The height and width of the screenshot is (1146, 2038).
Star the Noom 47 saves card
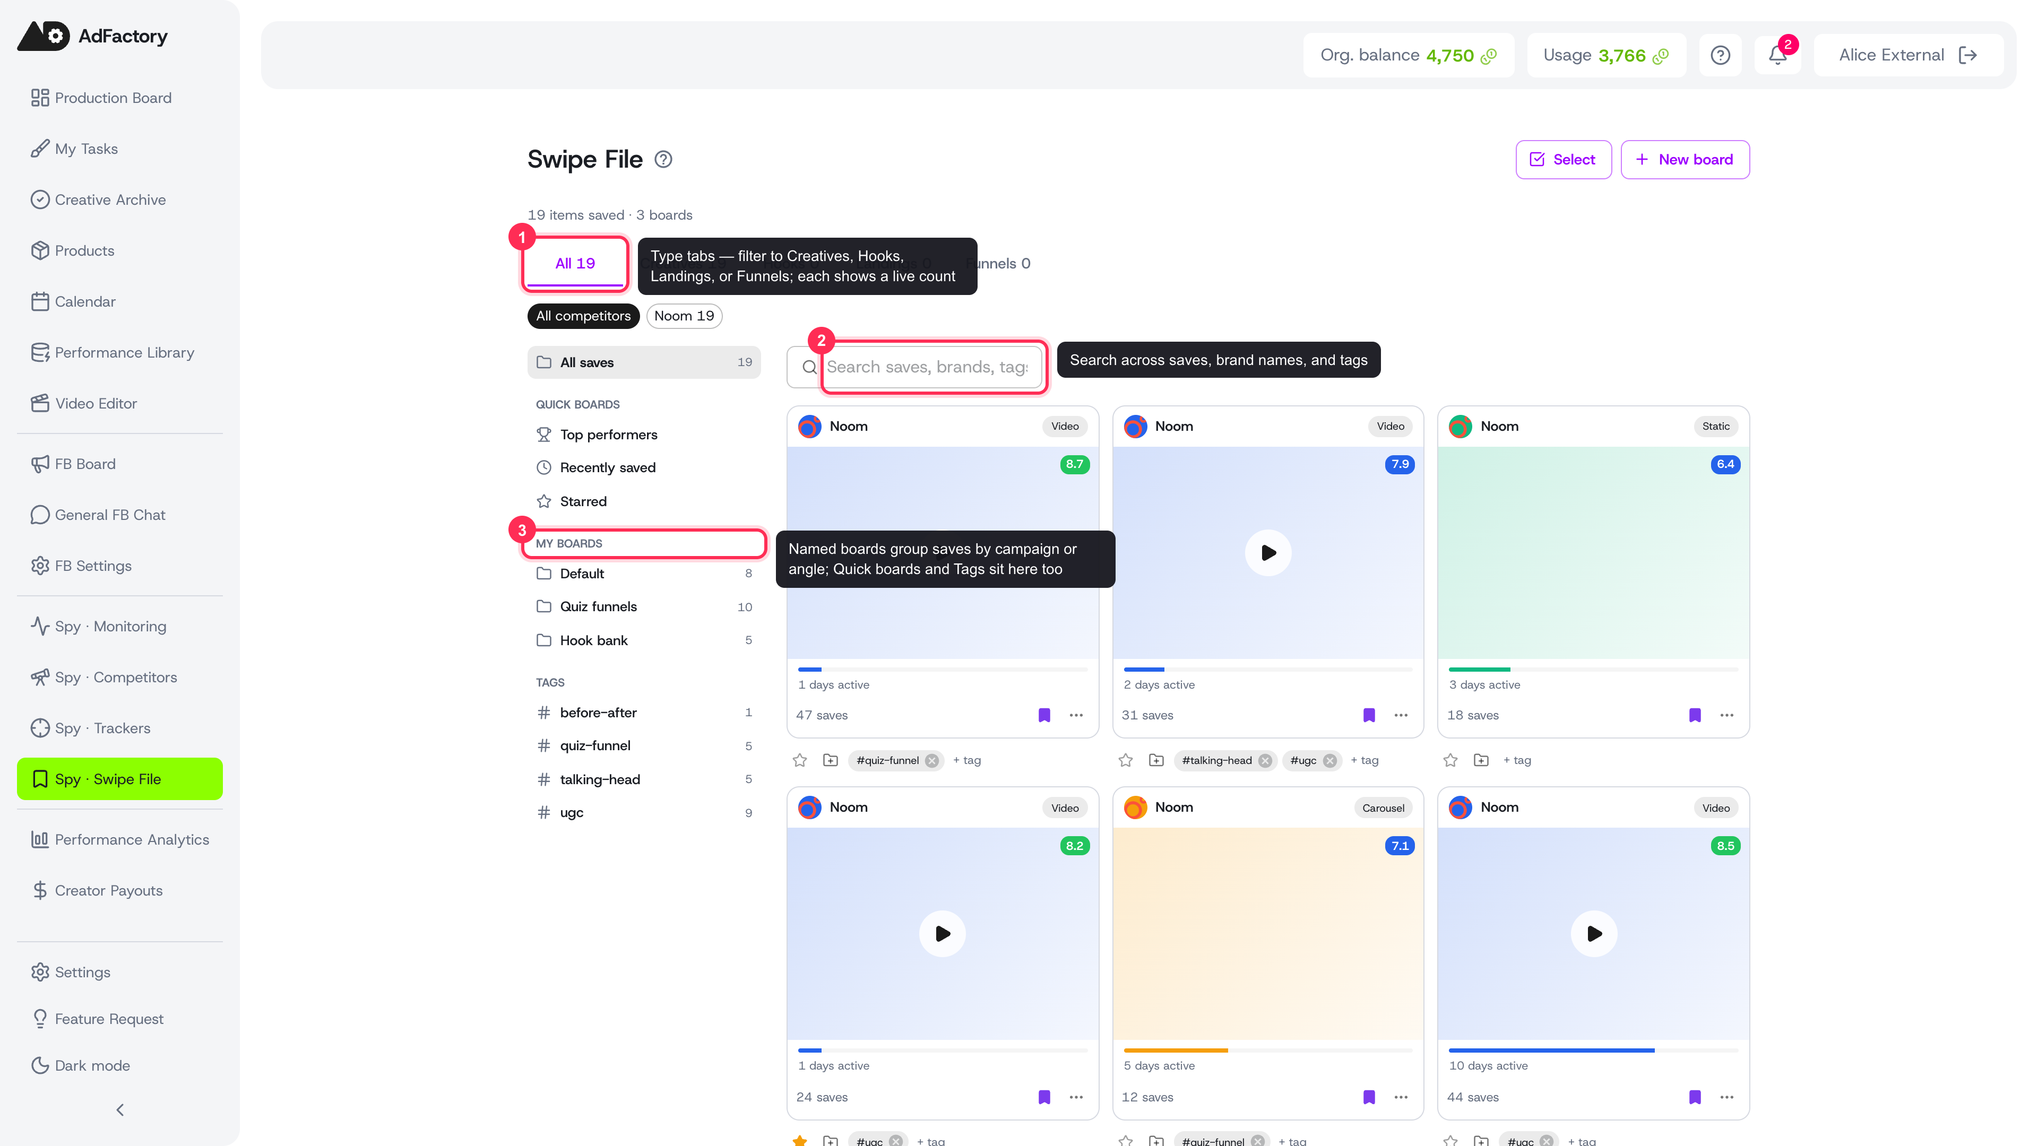(x=800, y=760)
